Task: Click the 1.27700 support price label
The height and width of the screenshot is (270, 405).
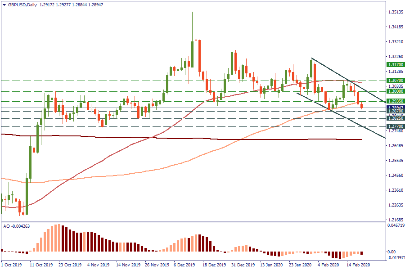Action: pyautogui.click(x=395, y=126)
